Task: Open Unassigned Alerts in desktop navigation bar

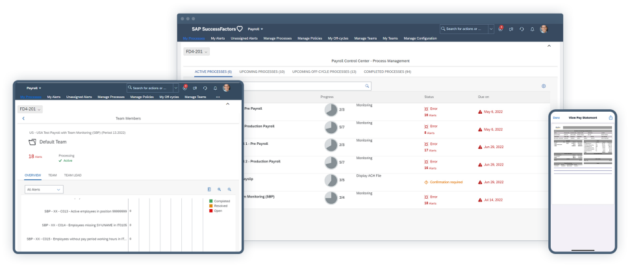Action: click(244, 38)
